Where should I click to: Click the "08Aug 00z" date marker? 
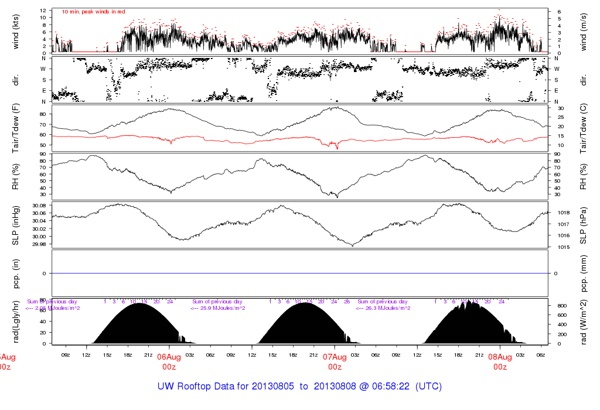pos(500,362)
